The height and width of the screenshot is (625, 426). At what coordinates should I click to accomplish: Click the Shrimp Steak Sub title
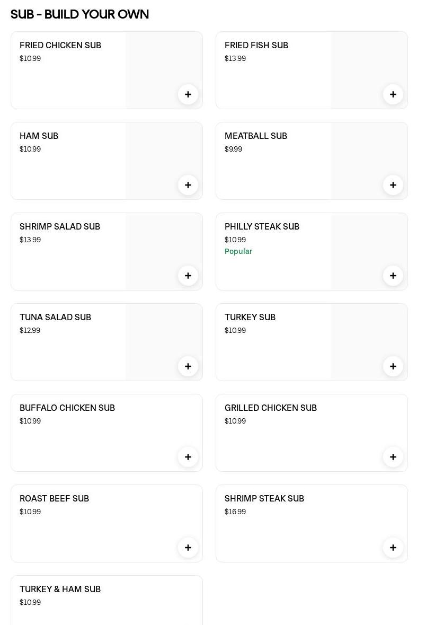(x=264, y=499)
